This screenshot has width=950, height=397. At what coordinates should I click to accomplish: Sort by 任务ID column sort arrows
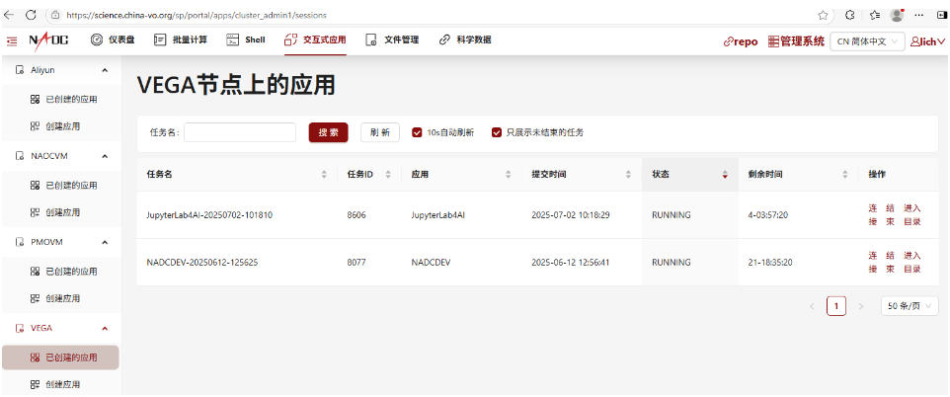[390, 175]
